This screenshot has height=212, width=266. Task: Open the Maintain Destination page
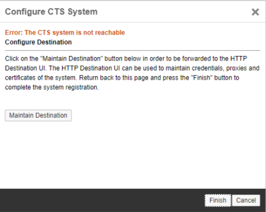pos(38,115)
